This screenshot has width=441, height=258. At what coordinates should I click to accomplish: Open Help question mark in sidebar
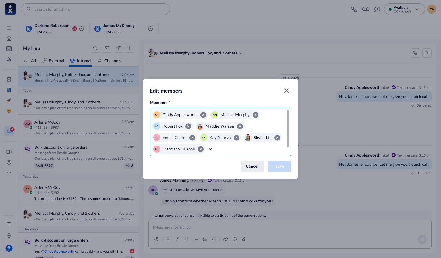click(9, 248)
